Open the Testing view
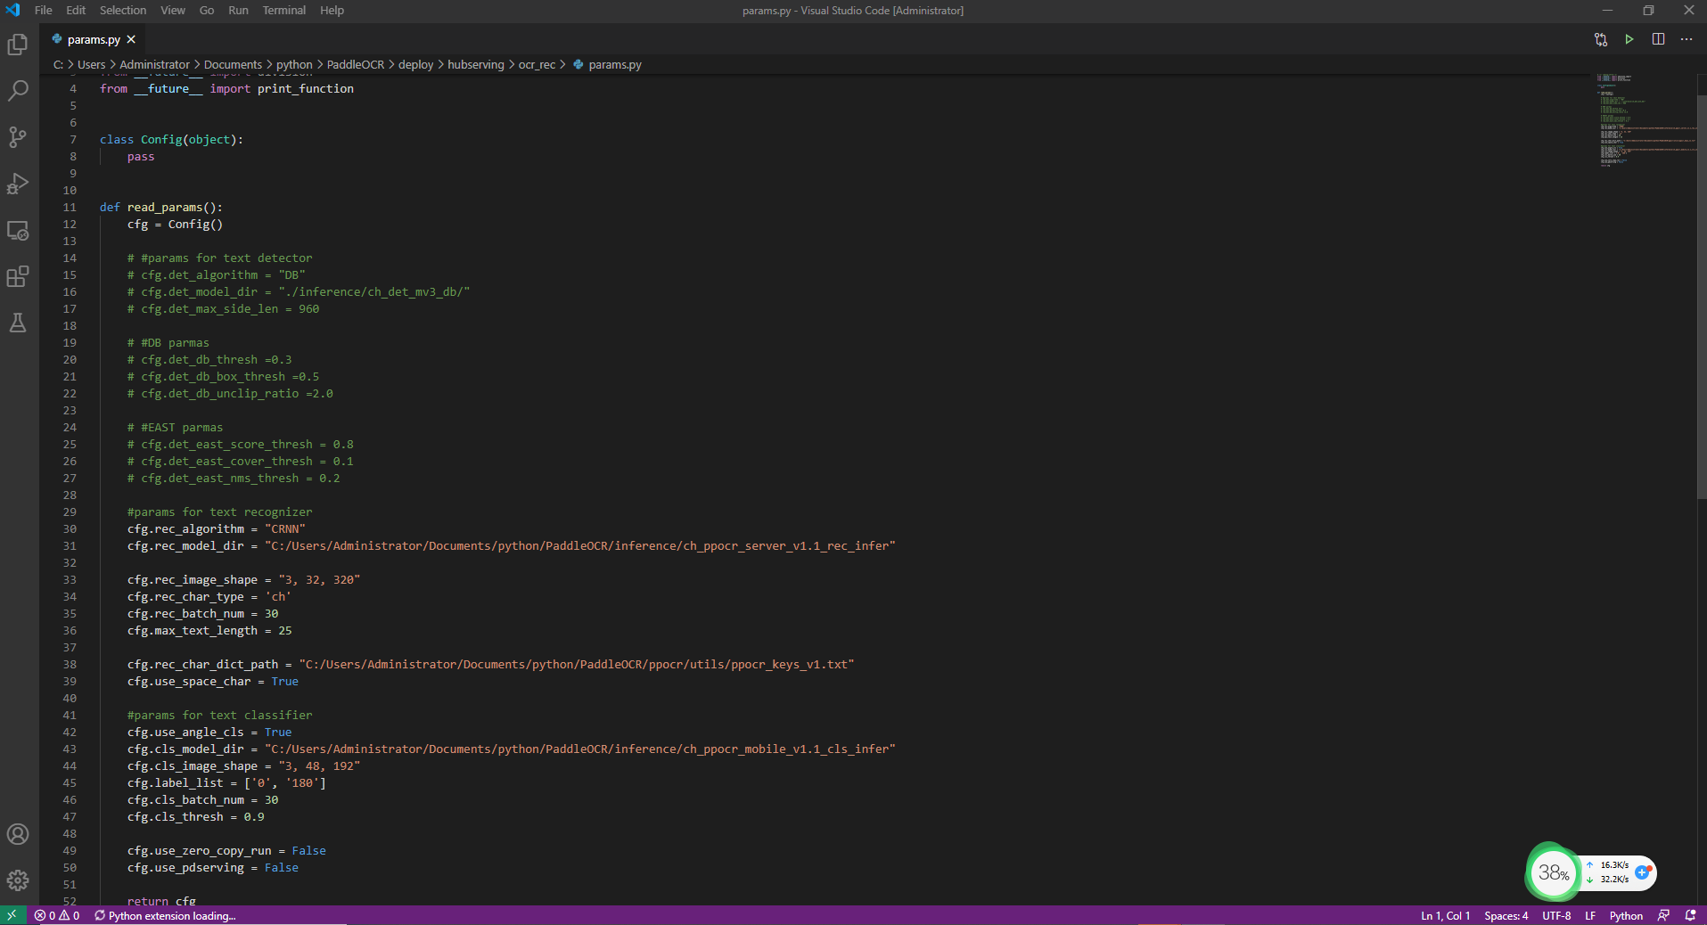Viewport: 1707px width, 925px height. click(18, 323)
